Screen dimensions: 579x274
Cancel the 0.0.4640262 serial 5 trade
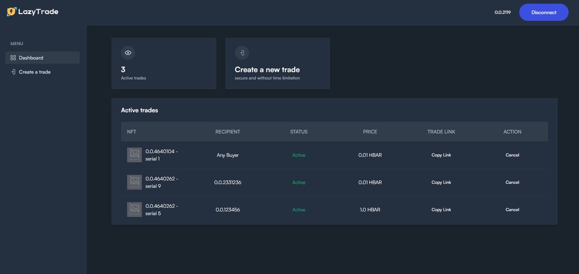(512, 210)
